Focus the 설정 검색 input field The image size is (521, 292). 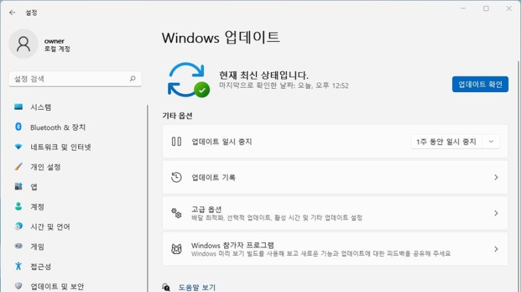(x=75, y=79)
